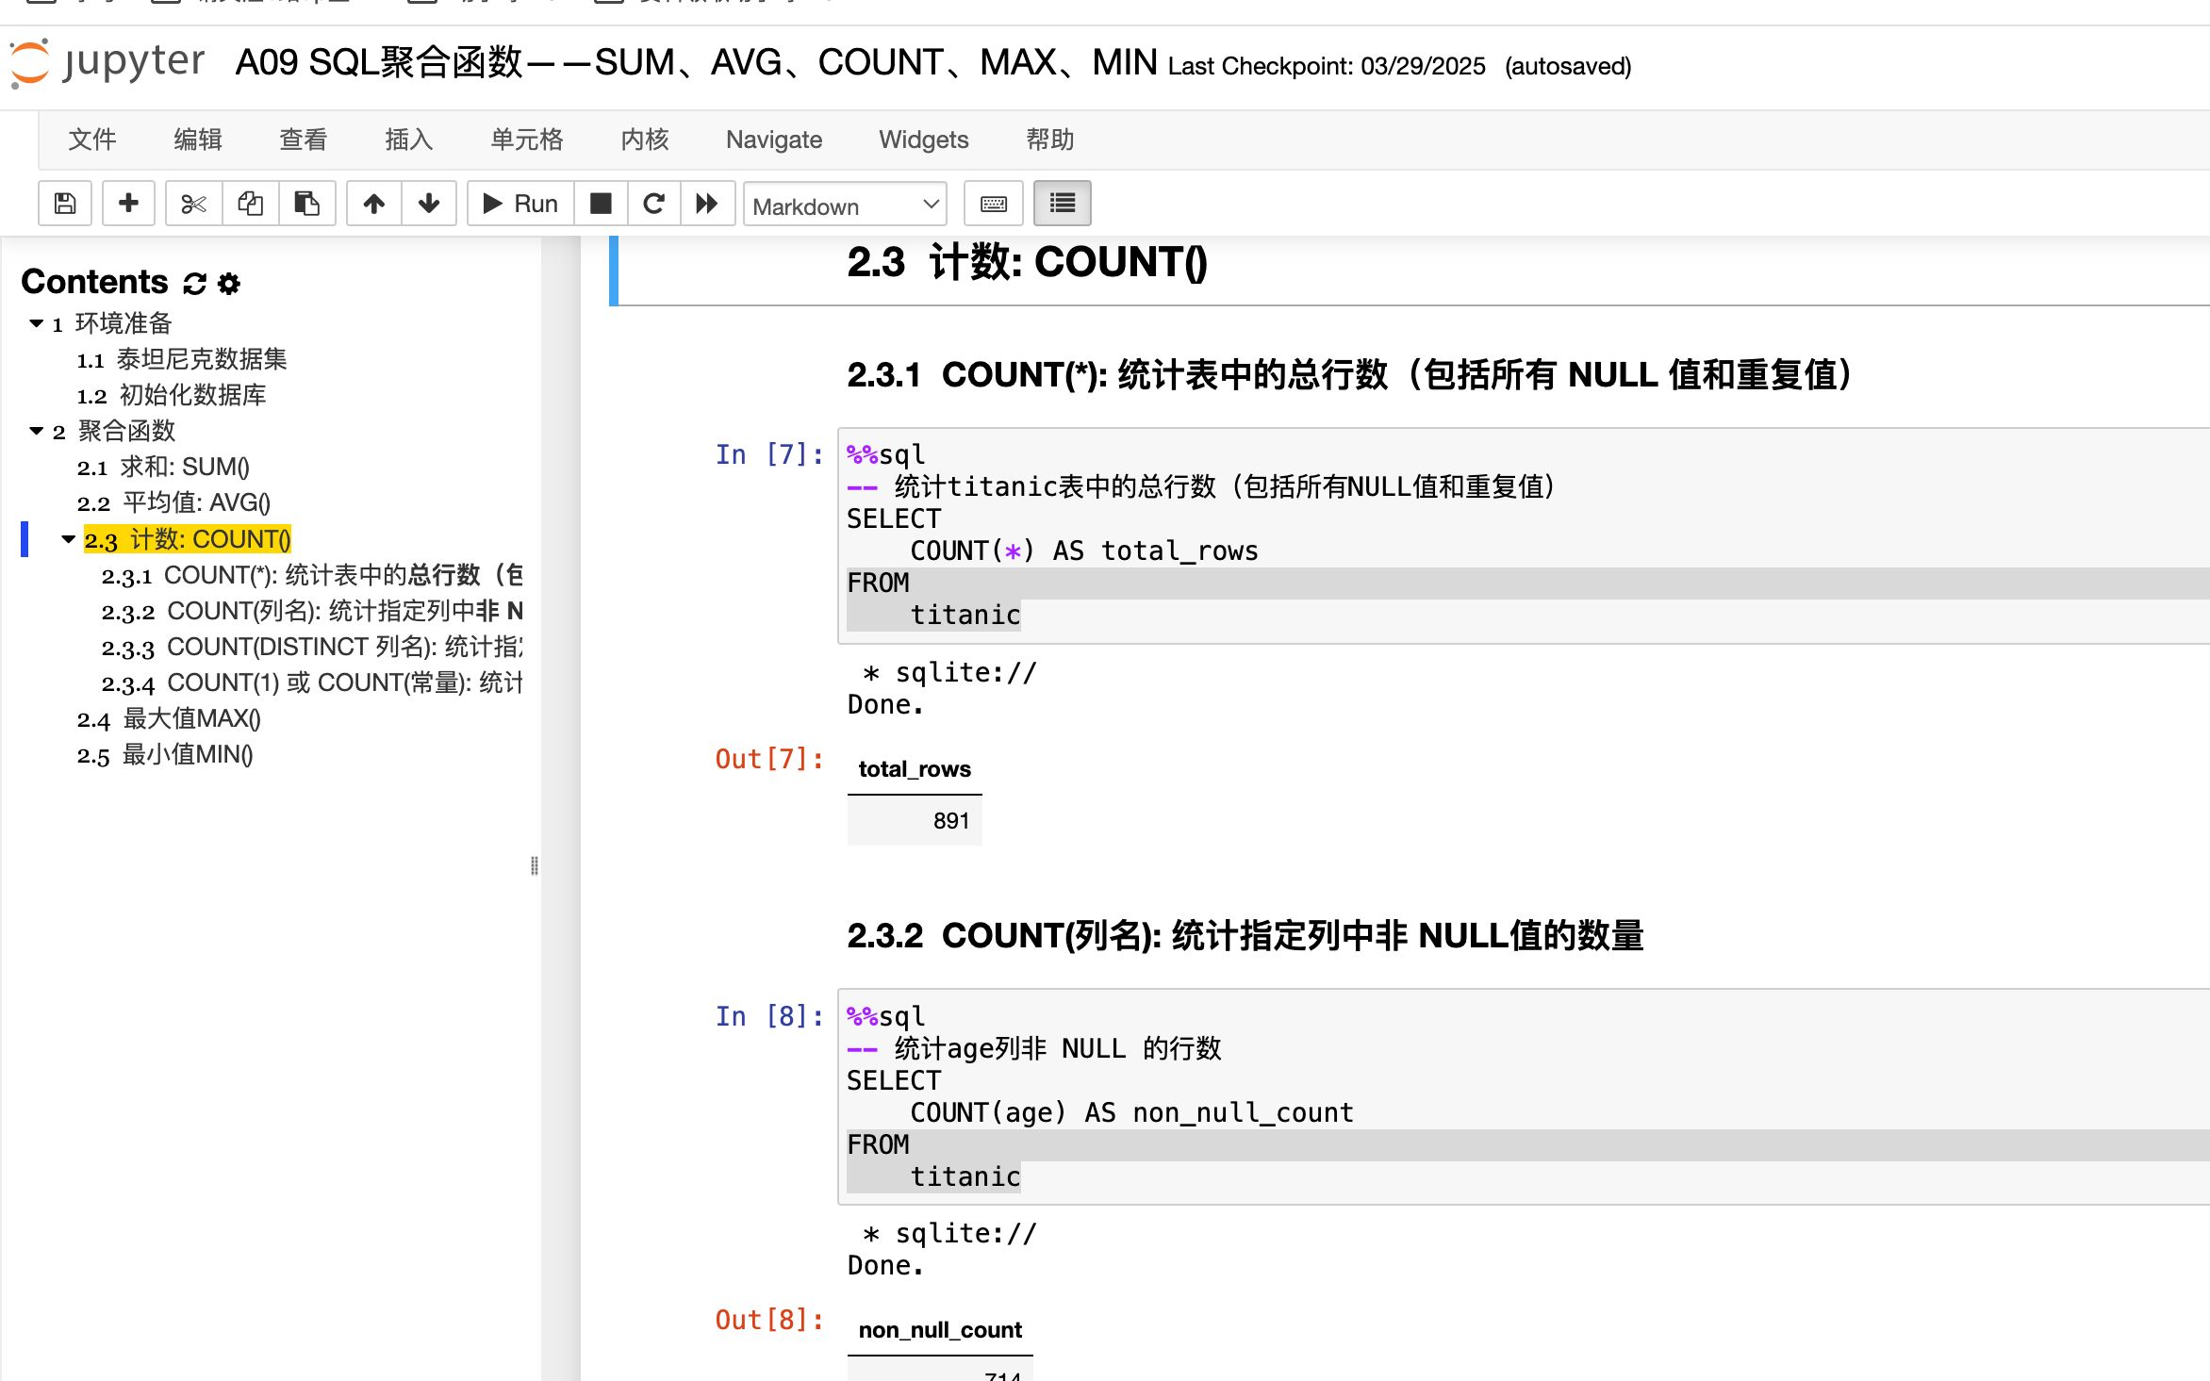Copy the selected cell using copy icon
Image resolution: width=2210 pixels, height=1381 pixels.
251,204
